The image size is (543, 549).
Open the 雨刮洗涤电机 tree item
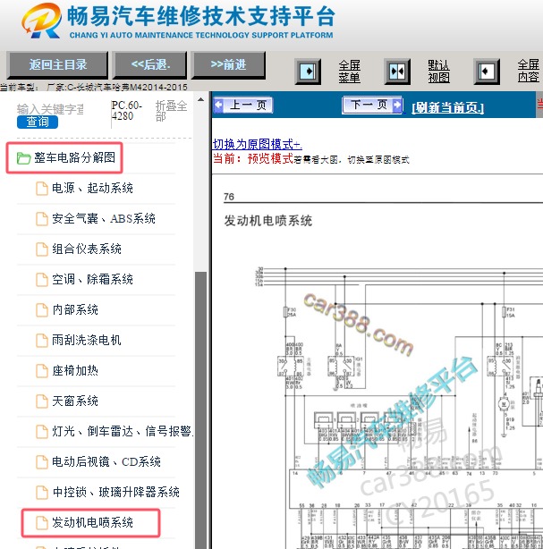[x=87, y=341]
